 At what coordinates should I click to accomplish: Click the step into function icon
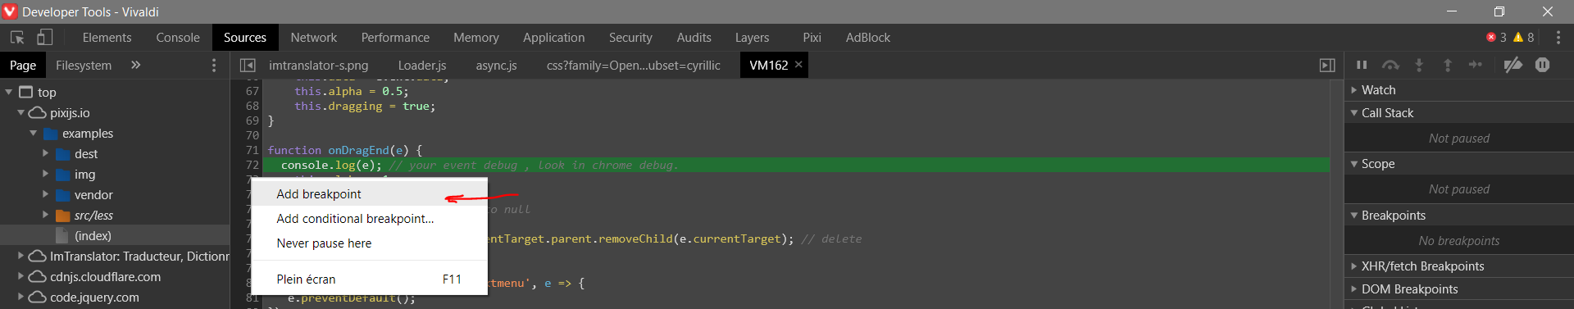tap(1419, 65)
